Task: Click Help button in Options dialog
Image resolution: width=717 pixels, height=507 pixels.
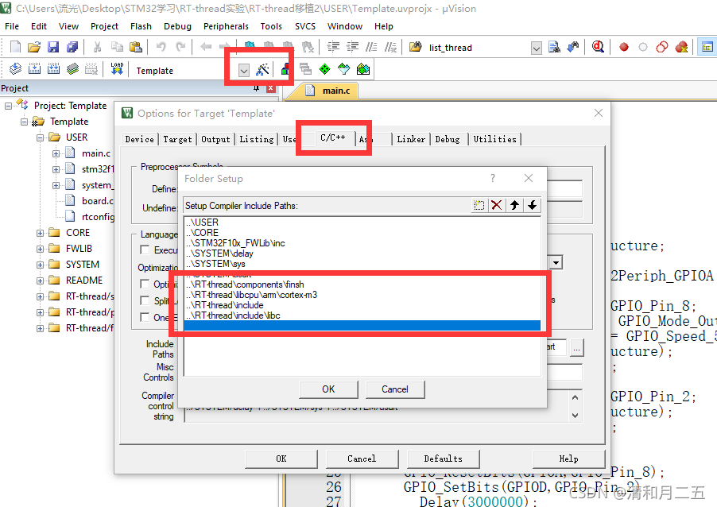Action: click(x=568, y=459)
